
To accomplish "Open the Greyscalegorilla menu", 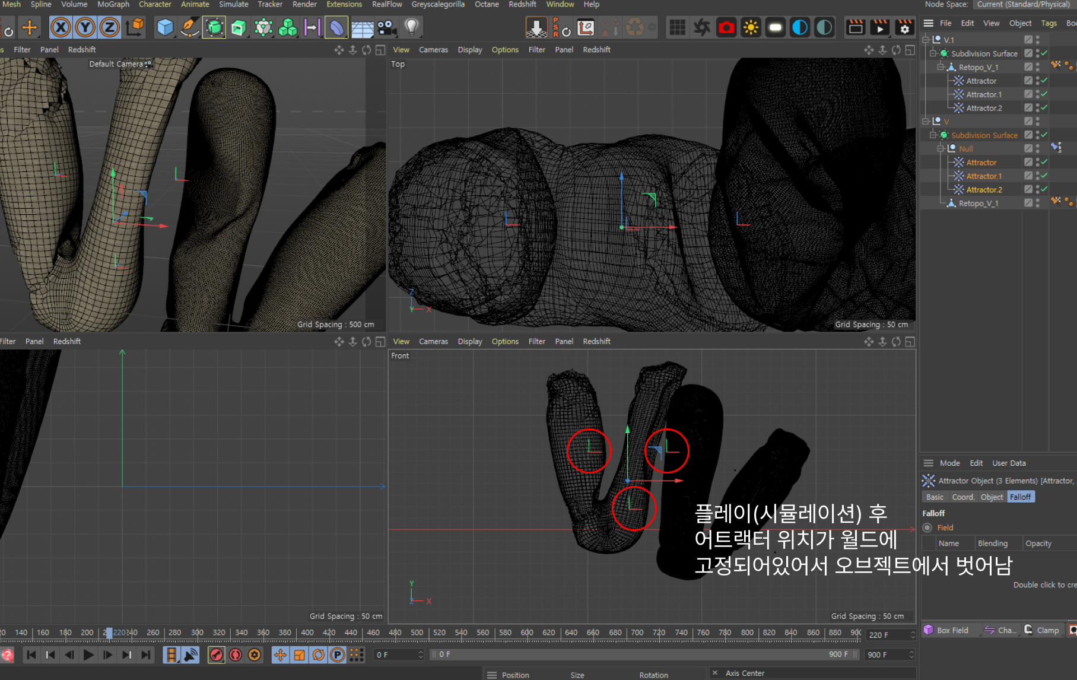I will pyautogui.click(x=438, y=4).
